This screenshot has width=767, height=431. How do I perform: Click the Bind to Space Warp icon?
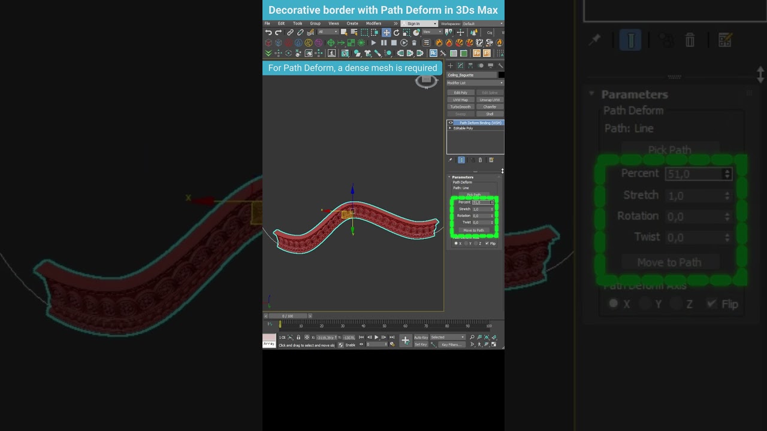310,32
